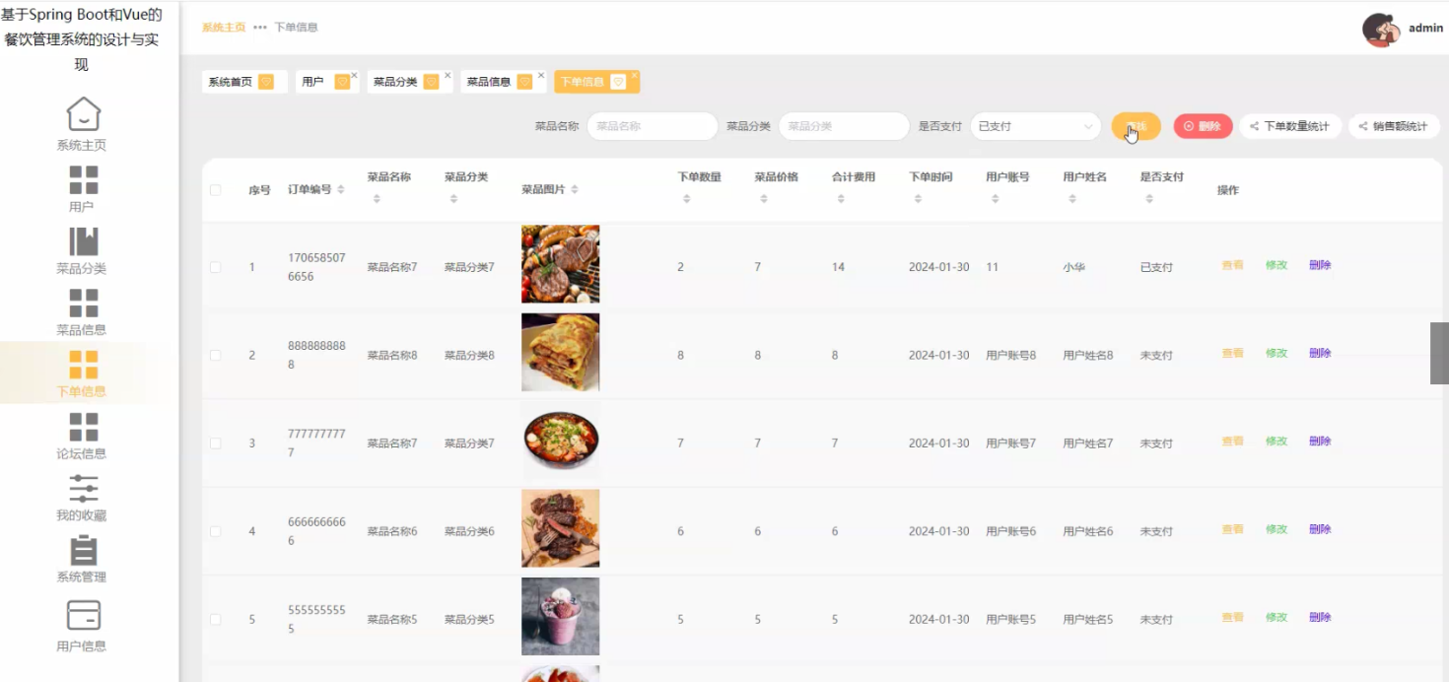This screenshot has width=1449, height=682.
Task: Click heart icon on 系统首页 tab
Action: [x=266, y=82]
